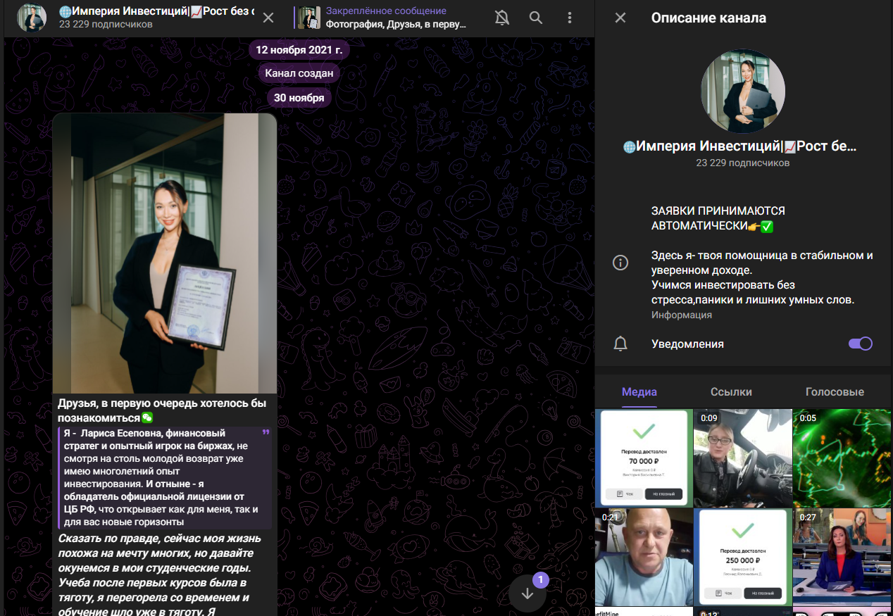Play the 0:09 video of man in car
Screen dimensions: 893x616
pos(742,458)
